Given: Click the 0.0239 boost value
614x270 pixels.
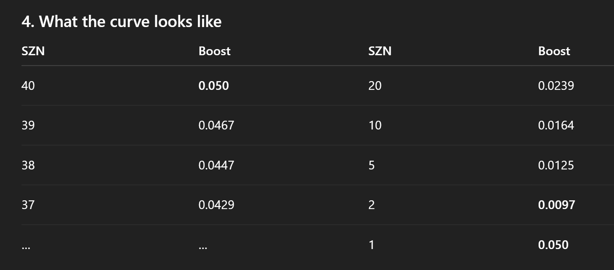Looking at the screenshot, I should tap(556, 86).
